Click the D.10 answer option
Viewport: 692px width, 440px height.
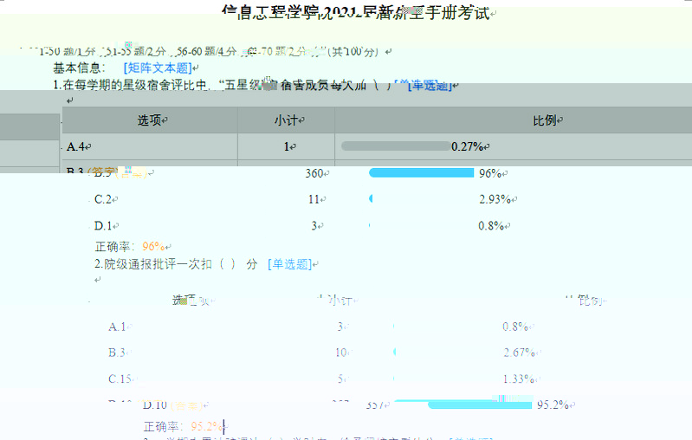tap(155, 404)
